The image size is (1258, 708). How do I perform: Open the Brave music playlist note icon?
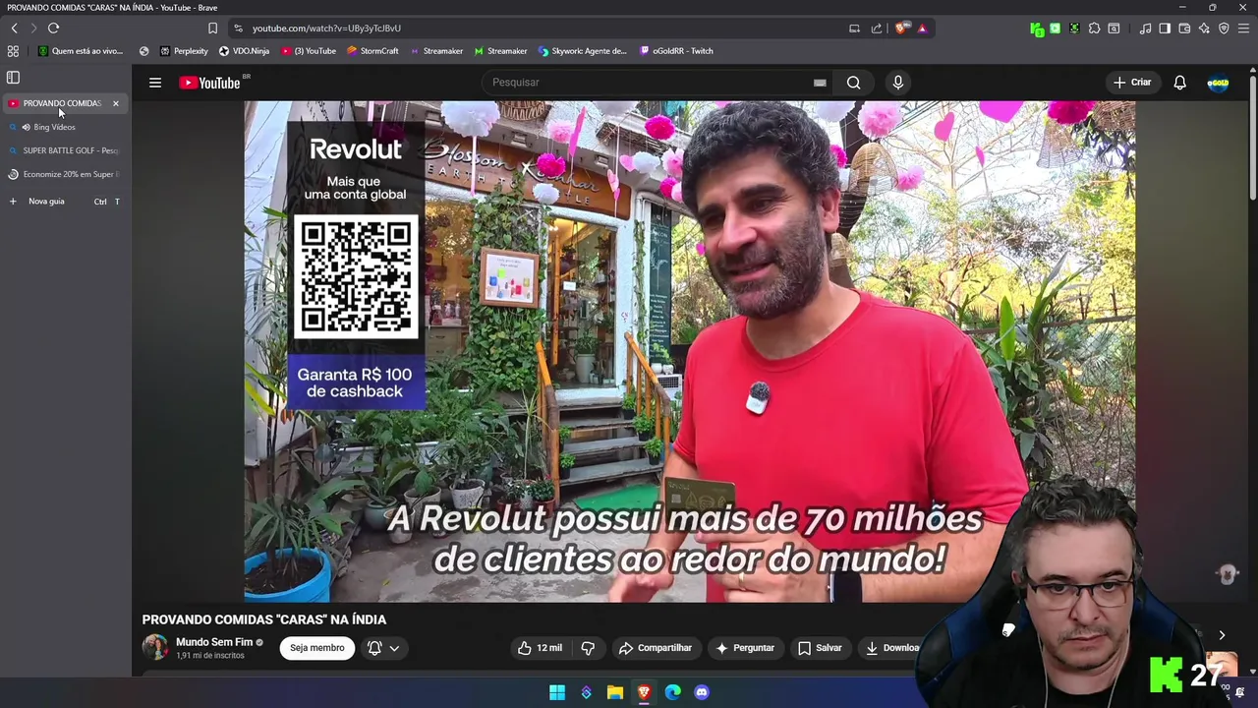coord(1145,29)
